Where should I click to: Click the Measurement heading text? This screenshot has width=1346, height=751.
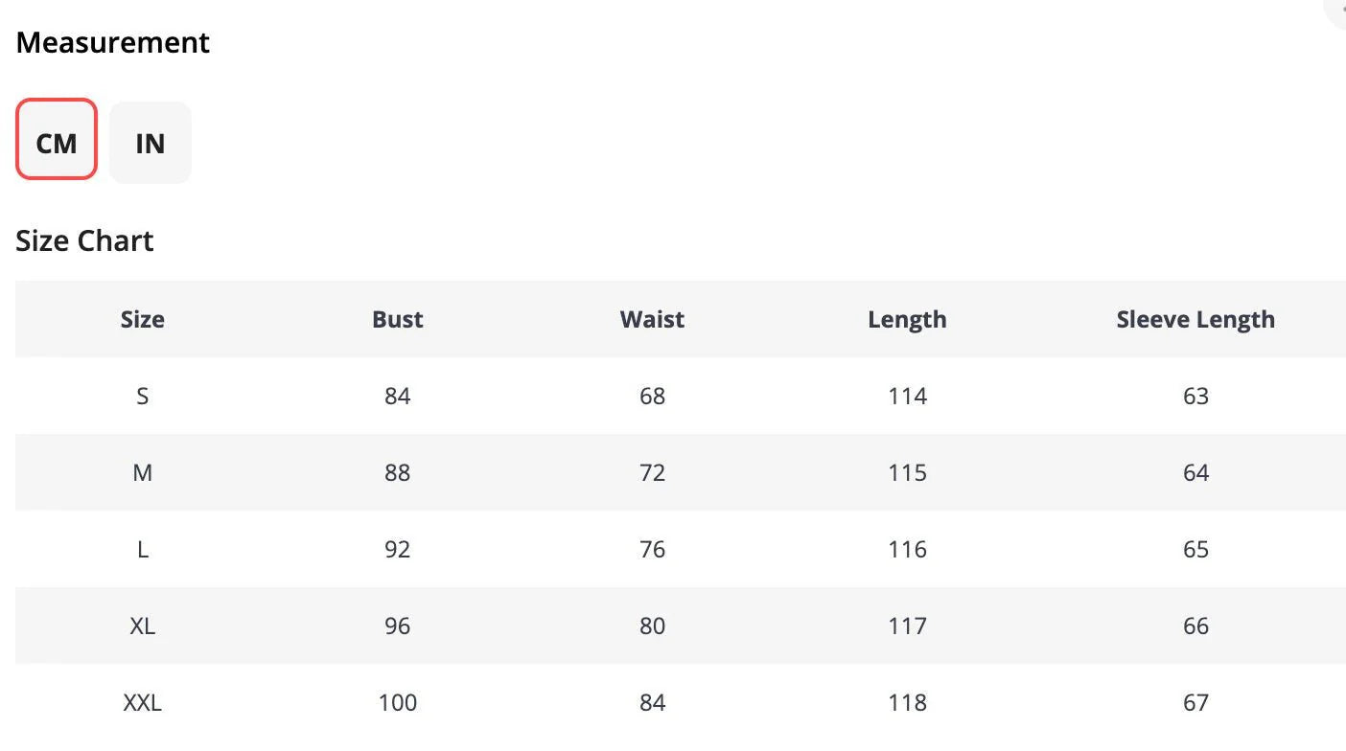coord(113,42)
